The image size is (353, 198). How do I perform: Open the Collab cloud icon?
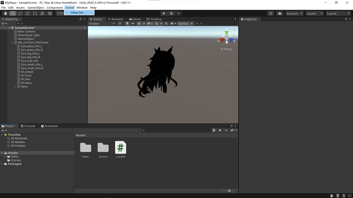[x=280, y=14]
